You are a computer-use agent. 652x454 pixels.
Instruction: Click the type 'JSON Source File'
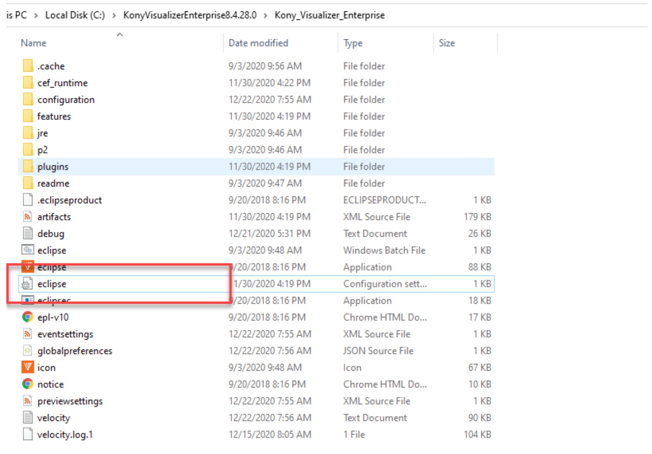(x=378, y=351)
